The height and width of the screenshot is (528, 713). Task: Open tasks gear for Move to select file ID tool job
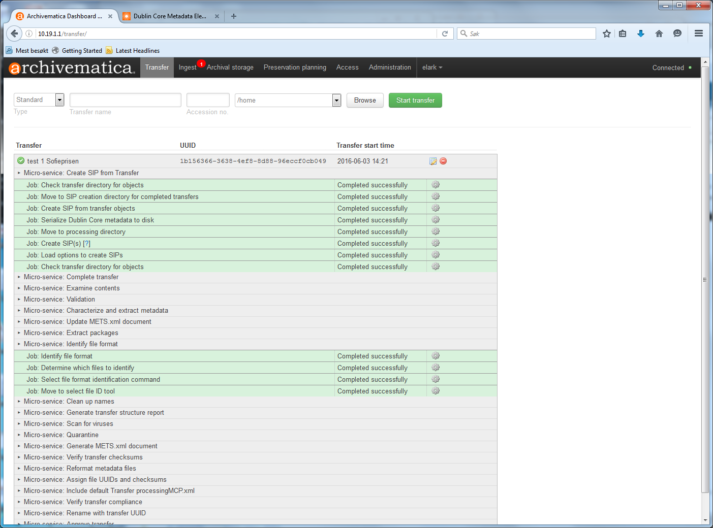[x=436, y=391]
